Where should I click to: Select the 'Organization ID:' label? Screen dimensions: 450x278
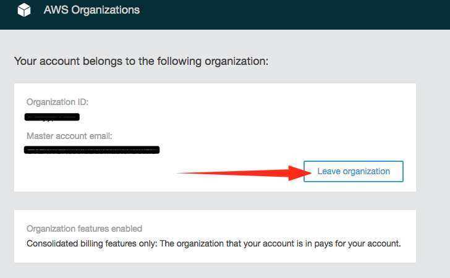click(57, 102)
